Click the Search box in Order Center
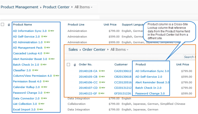 (189, 57)
